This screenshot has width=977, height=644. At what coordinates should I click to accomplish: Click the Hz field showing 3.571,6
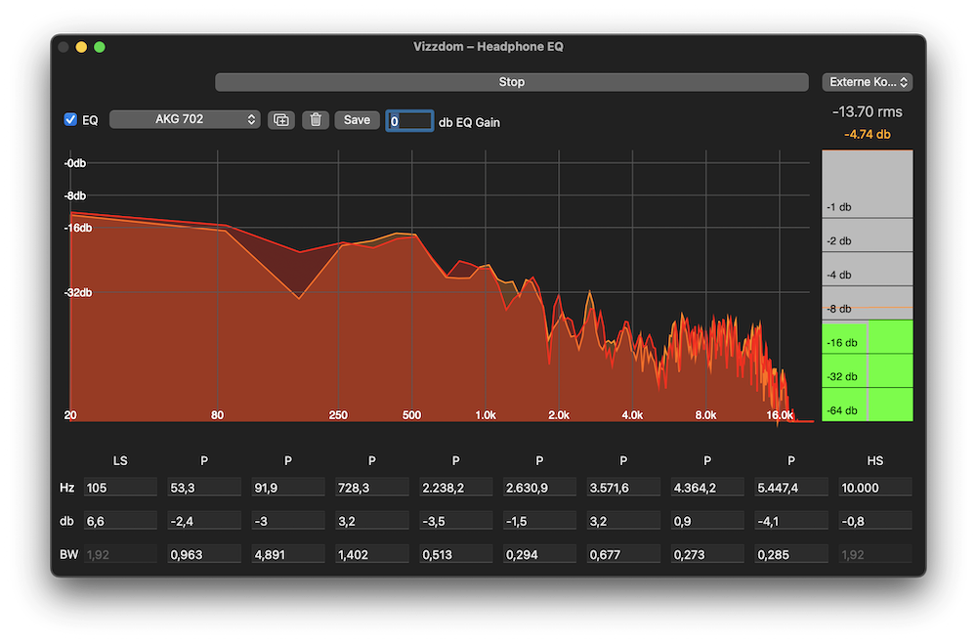[623, 488]
